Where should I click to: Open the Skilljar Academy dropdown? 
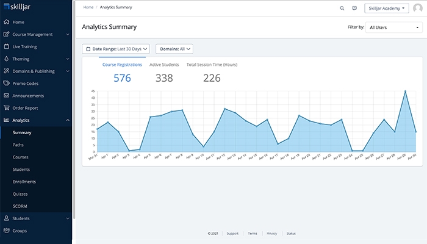click(x=387, y=9)
